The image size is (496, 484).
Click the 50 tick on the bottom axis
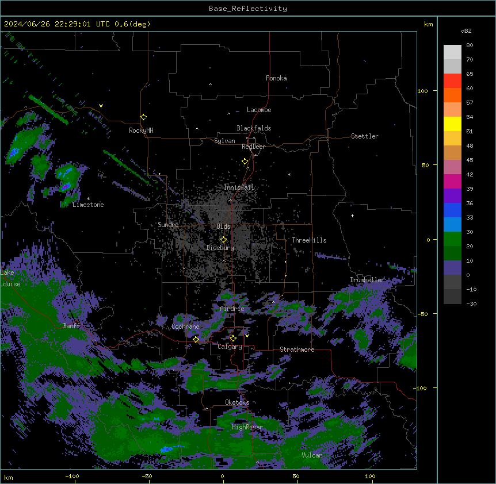click(296, 476)
